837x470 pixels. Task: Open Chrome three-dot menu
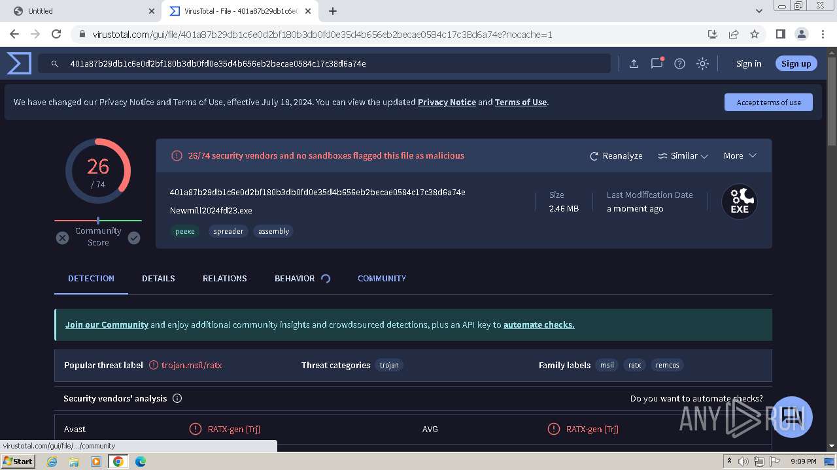[x=822, y=34]
